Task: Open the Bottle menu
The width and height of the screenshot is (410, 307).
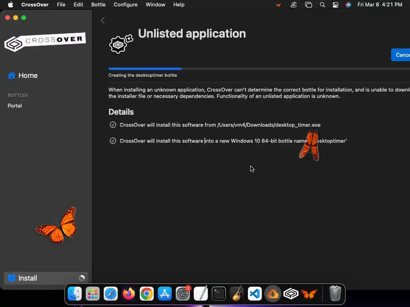Action: (98, 5)
